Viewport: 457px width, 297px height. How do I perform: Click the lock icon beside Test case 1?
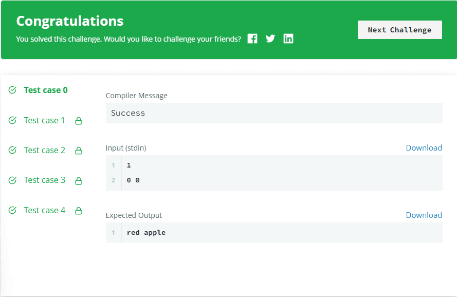point(79,121)
